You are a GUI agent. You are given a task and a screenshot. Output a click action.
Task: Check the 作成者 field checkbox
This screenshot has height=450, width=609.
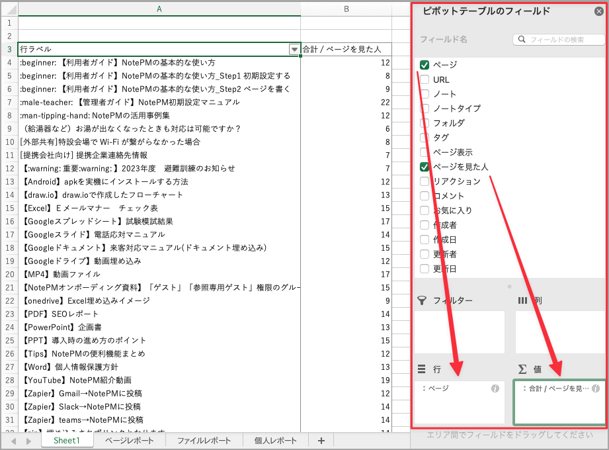(x=425, y=225)
